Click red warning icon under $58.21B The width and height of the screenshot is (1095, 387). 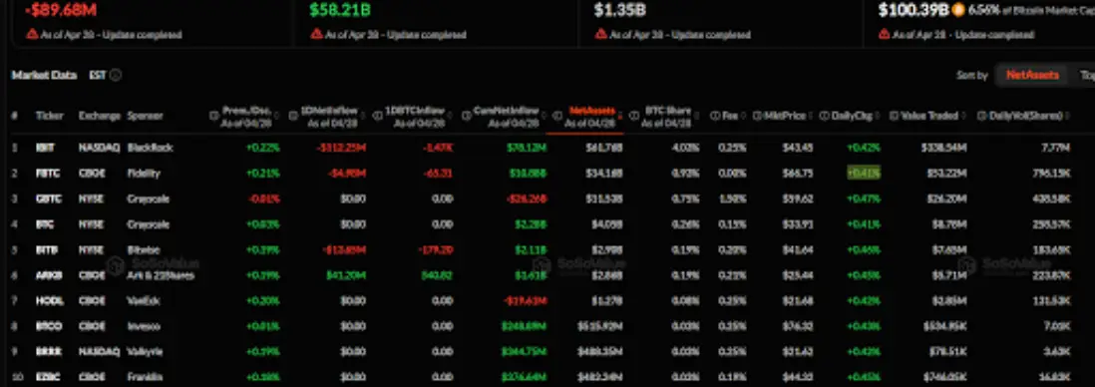tap(316, 34)
